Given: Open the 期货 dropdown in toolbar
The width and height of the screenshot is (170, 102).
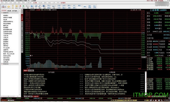Looking at the screenshot, I should tap(69, 6).
